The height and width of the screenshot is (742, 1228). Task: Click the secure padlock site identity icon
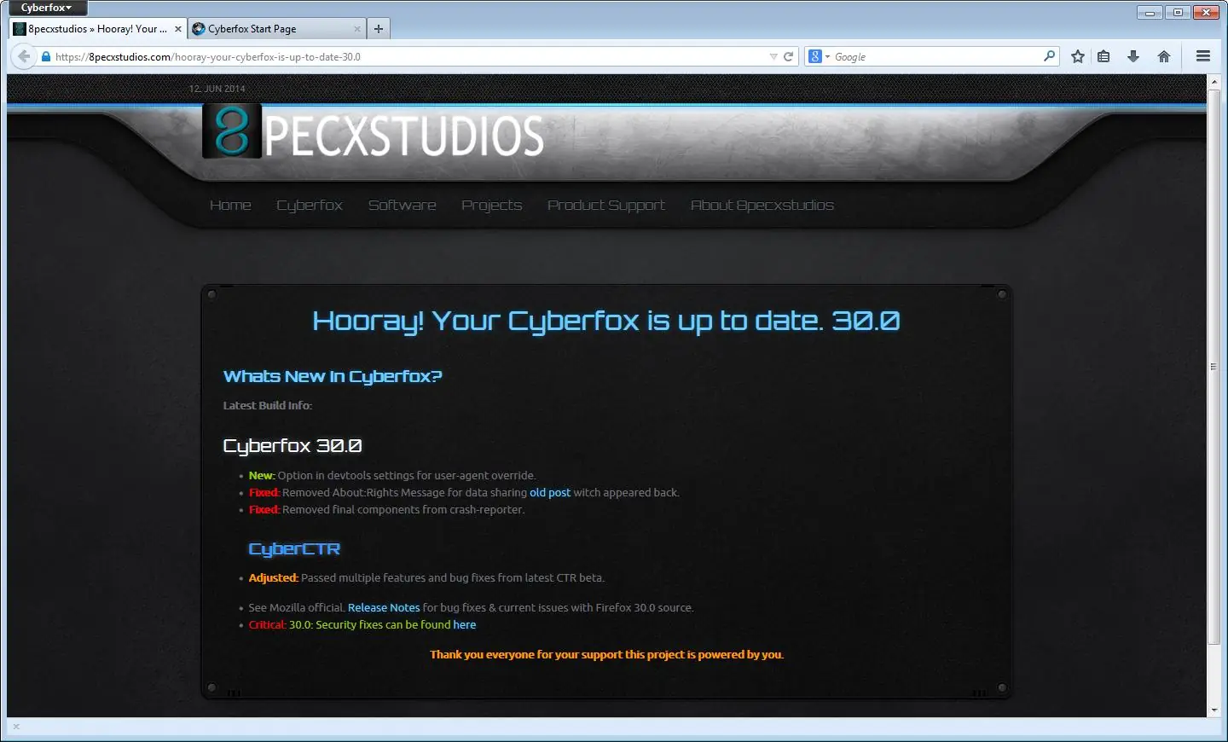tap(46, 57)
